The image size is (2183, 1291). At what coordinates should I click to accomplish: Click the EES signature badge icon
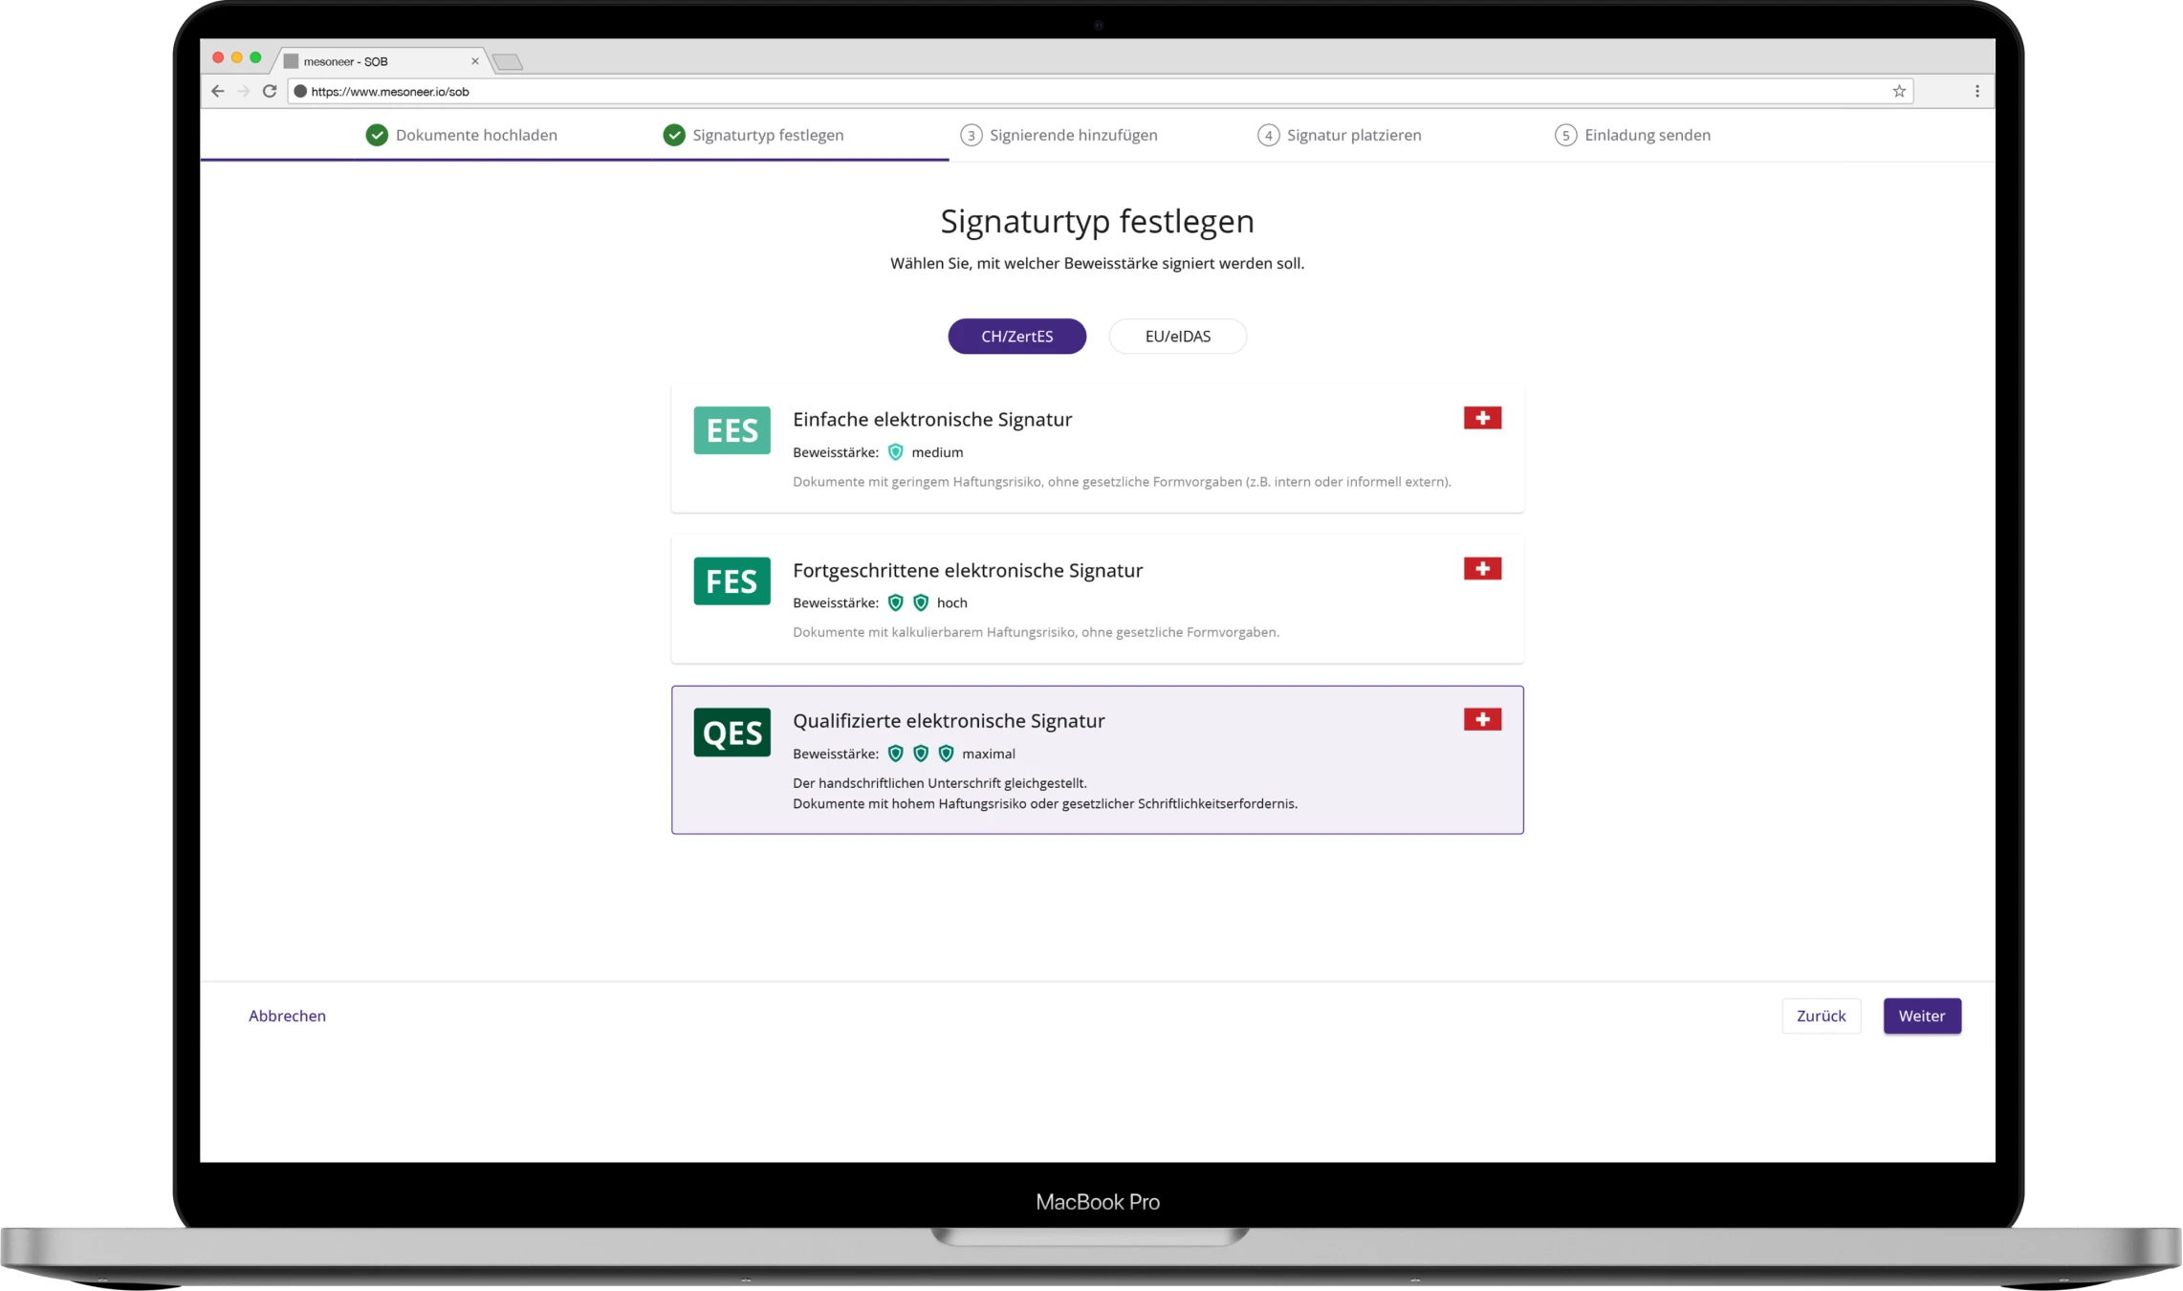point(731,430)
